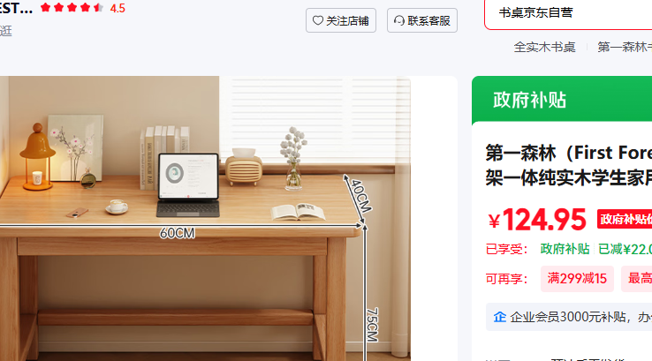Click the 关注店铺 follow store button
This screenshot has width=652, height=361.
click(x=341, y=20)
